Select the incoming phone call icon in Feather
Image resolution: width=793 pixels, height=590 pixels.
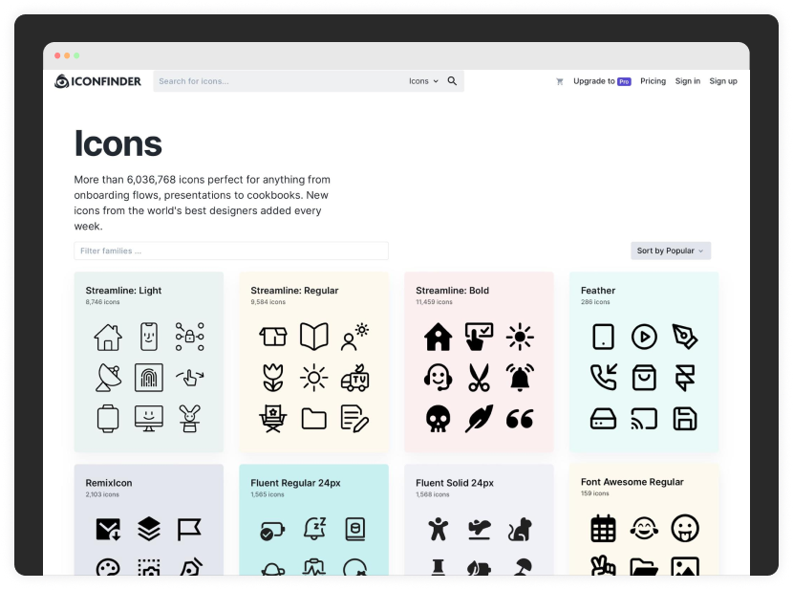click(603, 378)
